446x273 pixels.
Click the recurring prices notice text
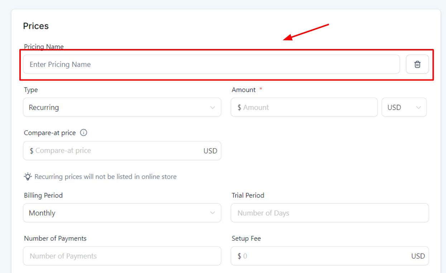tap(105, 176)
